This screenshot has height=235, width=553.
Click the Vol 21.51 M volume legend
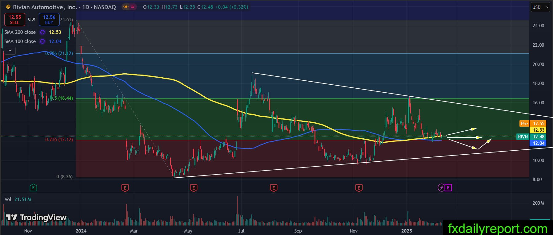tap(18, 199)
